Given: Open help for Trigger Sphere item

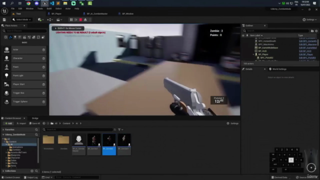Looking at the screenshot, I should pos(43,101).
